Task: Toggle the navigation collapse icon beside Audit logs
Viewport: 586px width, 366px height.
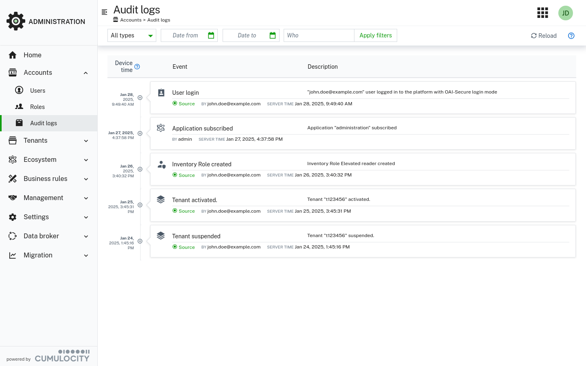Action: click(x=105, y=12)
